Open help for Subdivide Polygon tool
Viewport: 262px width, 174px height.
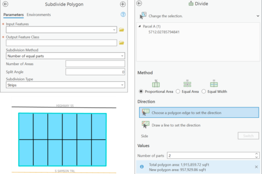123,14
